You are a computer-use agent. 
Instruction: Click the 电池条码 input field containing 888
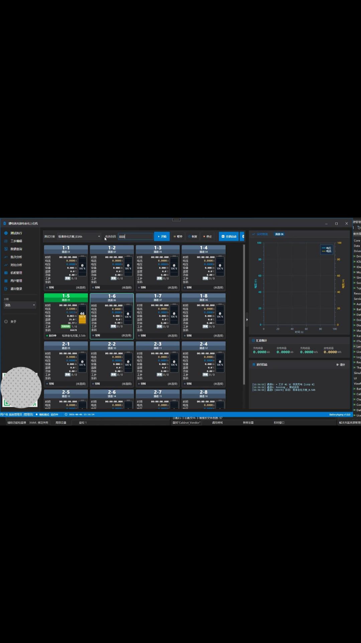(x=136, y=236)
